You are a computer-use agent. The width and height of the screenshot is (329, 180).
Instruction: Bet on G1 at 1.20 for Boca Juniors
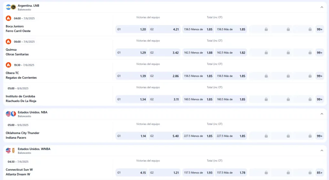point(131,29)
